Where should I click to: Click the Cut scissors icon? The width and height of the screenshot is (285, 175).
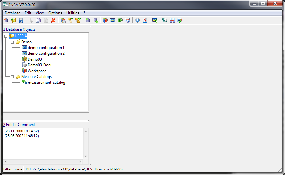coord(31,20)
